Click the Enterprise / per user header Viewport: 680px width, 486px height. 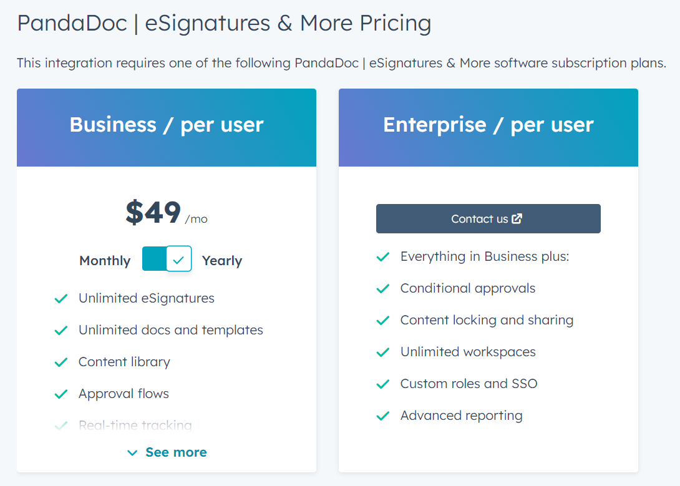coord(488,125)
